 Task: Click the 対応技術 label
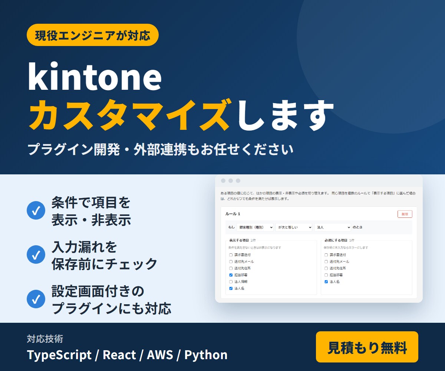[x=45, y=339]
